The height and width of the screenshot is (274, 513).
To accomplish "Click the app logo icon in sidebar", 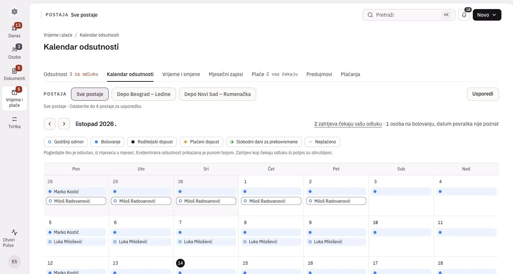I will pos(14,12).
